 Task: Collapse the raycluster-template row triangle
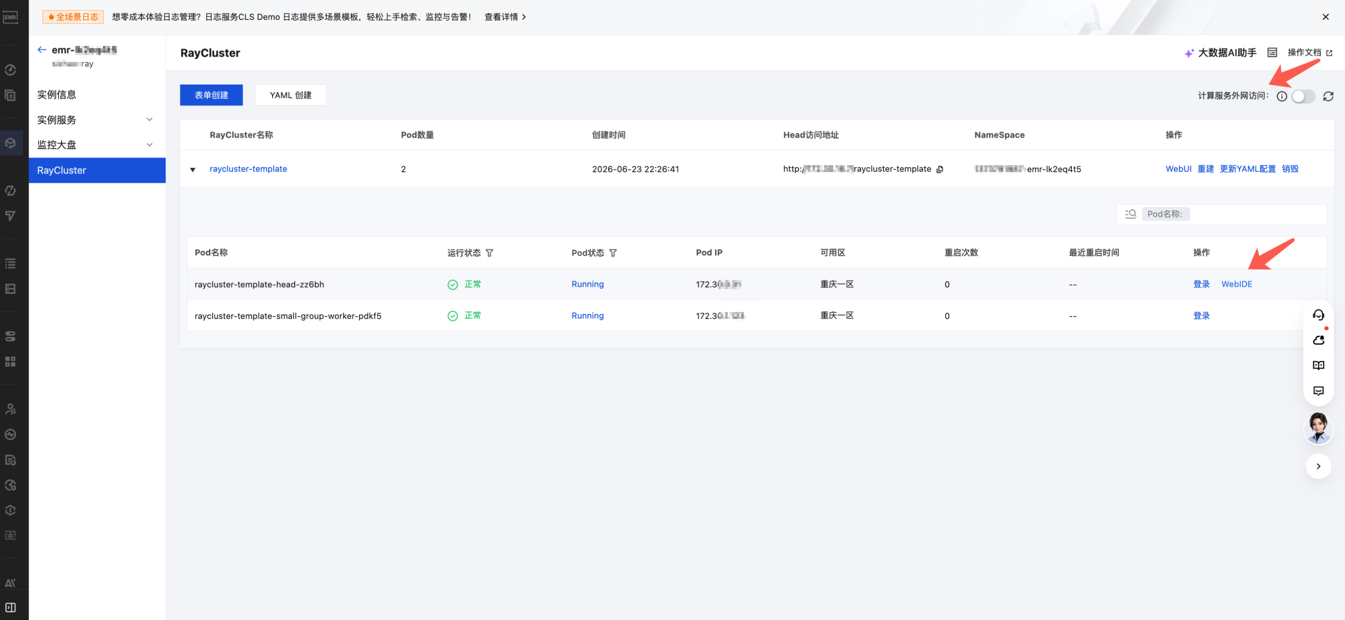193,169
